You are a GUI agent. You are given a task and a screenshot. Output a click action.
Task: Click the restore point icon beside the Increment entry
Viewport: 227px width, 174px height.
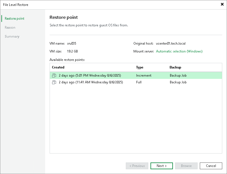(x=54, y=75)
